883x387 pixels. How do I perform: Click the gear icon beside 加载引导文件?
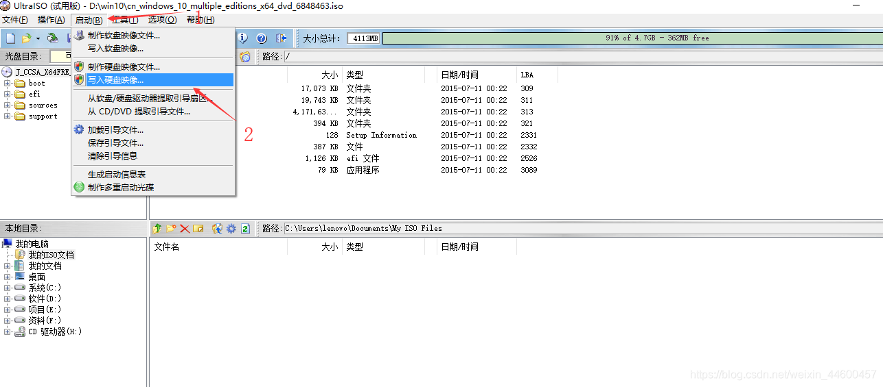click(80, 129)
